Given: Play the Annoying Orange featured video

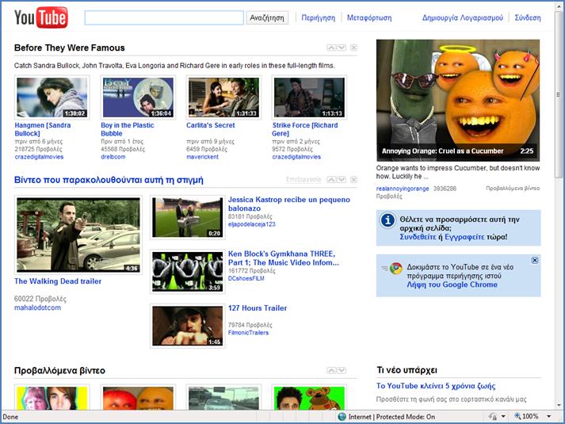Looking at the screenshot, I should 458,100.
